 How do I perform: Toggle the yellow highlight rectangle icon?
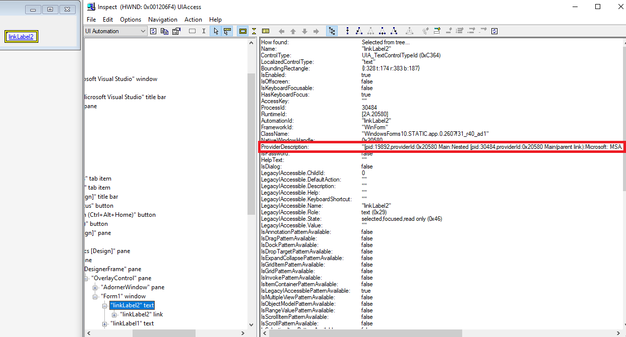(x=242, y=31)
